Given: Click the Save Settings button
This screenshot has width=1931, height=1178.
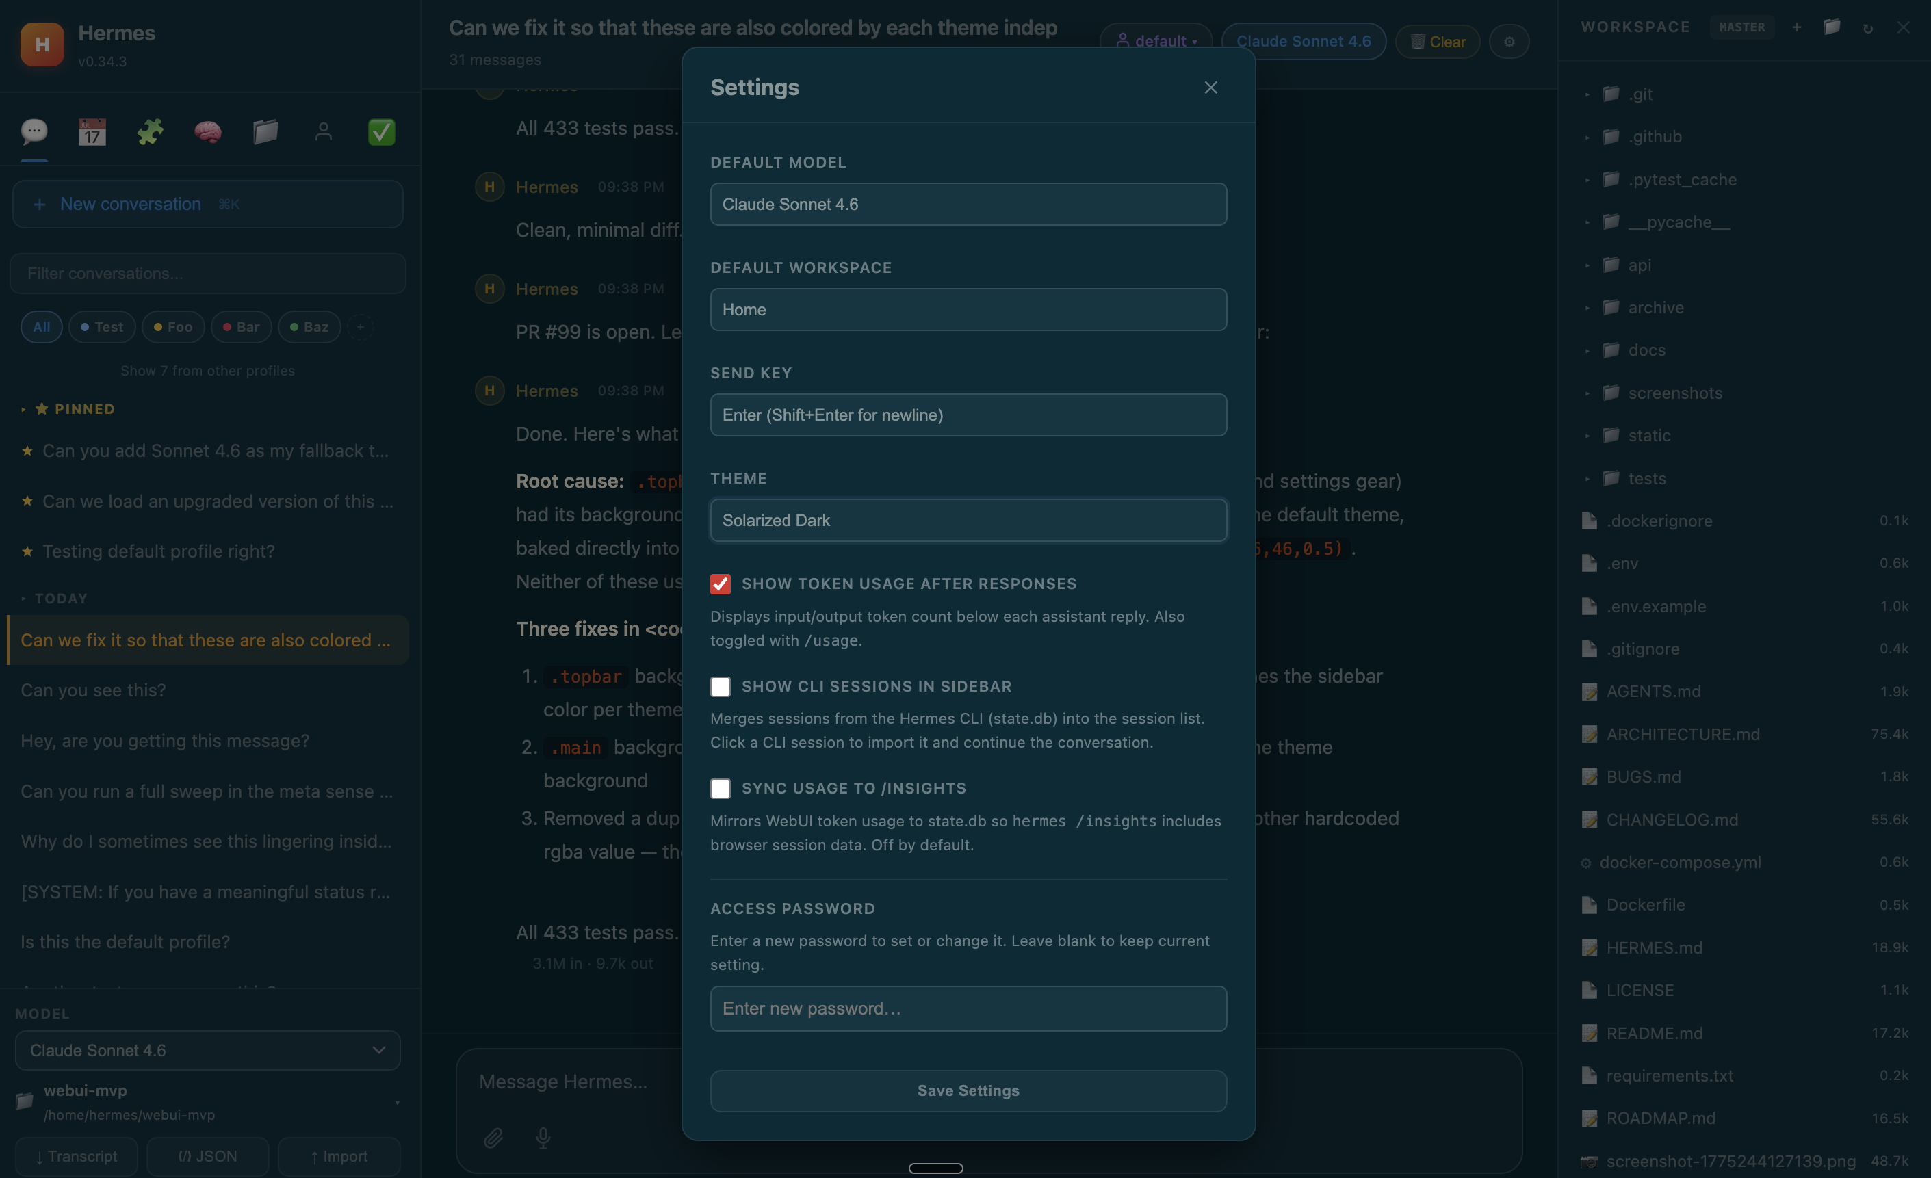Looking at the screenshot, I should pos(969,1090).
